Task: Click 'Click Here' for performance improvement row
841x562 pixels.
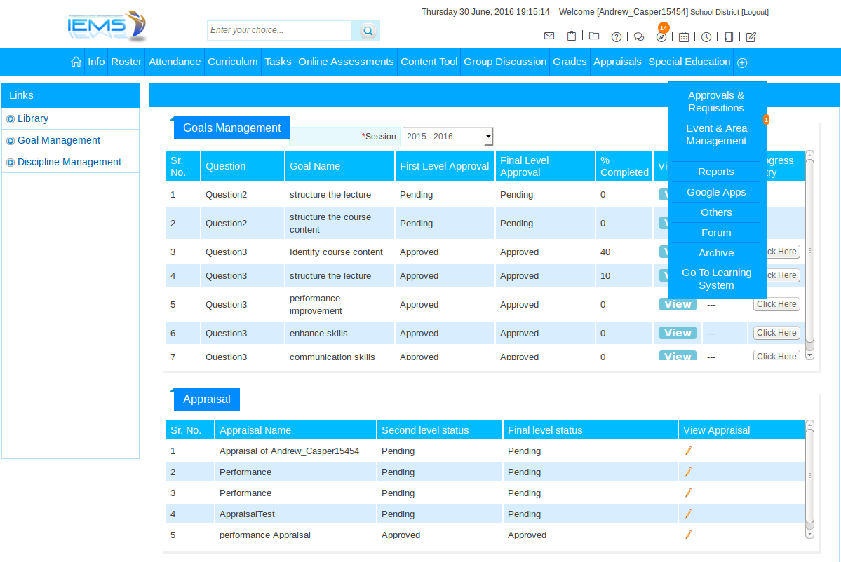Action: point(776,304)
